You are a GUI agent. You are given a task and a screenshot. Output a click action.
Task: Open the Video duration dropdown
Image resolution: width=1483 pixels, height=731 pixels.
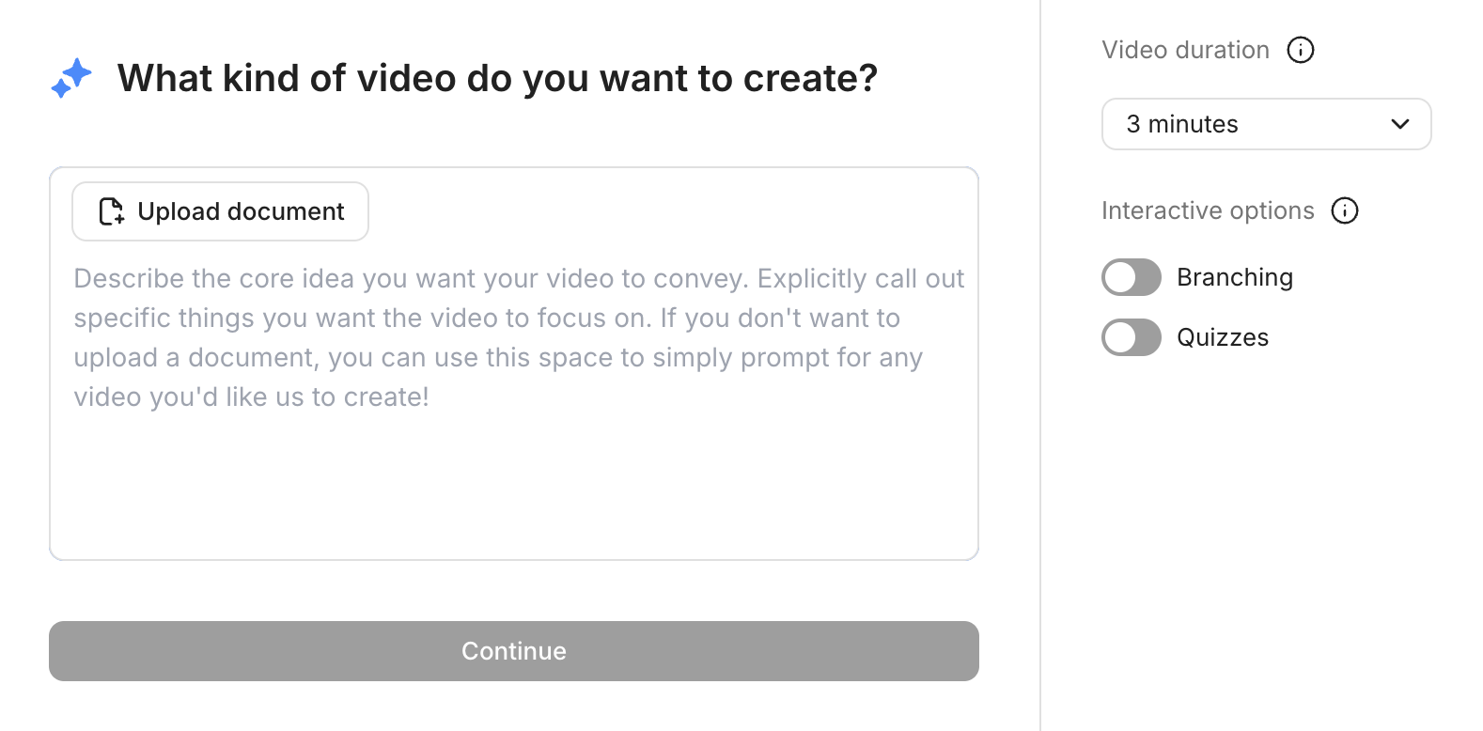(x=1266, y=124)
